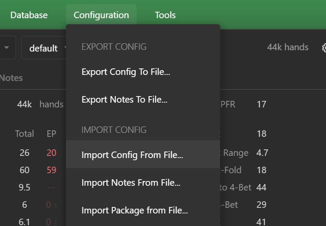
Task: Select Export Config To File...
Action: point(143,72)
